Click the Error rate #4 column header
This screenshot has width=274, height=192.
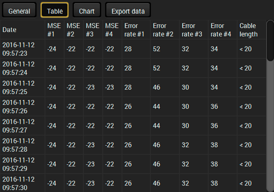222,30
